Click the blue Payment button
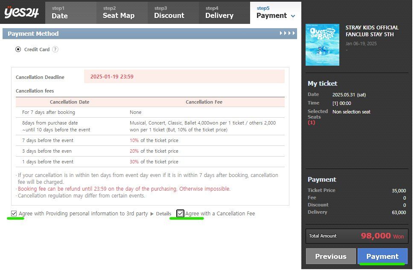The width and height of the screenshot is (414, 270). pyautogui.click(x=382, y=256)
